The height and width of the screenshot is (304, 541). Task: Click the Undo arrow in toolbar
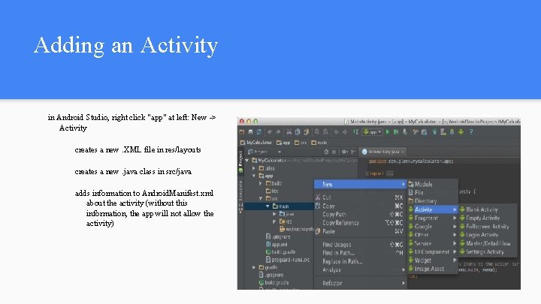coord(270,132)
